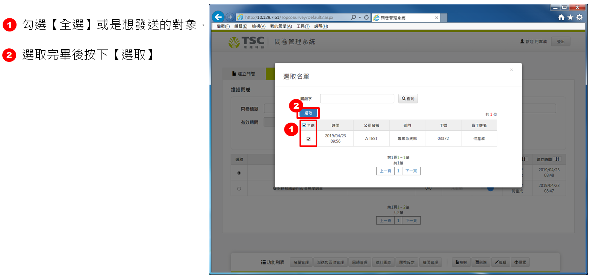Click the 關鍵字 keyword input field
Image resolution: width=590 pixels, height=277 pixels.
click(x=357, y=99)
